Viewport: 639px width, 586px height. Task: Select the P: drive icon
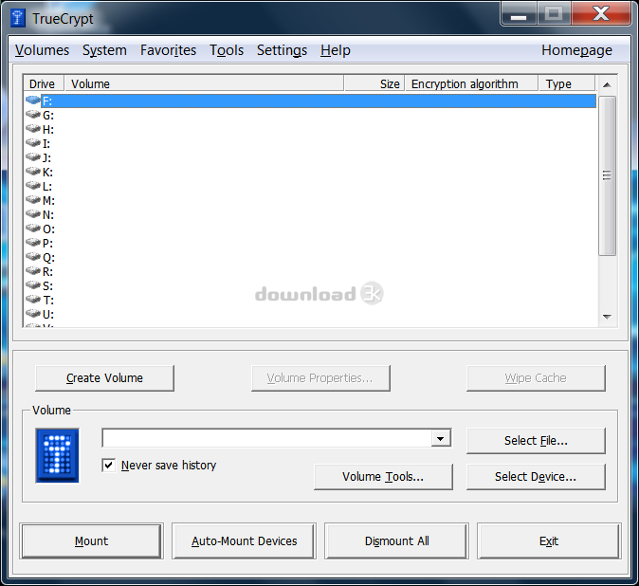click(x=33, y=242)
